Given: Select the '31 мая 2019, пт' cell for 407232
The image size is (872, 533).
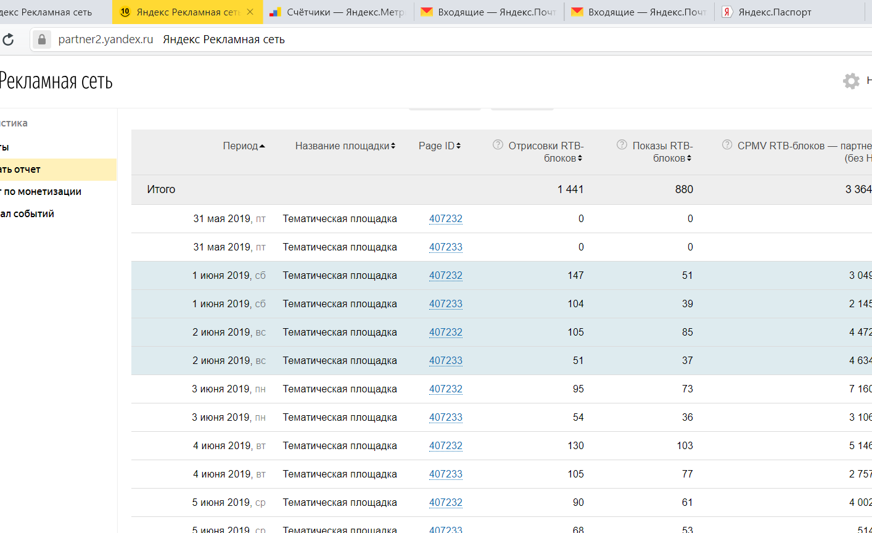Looking at the screenshot, I should tap(229, 219).
